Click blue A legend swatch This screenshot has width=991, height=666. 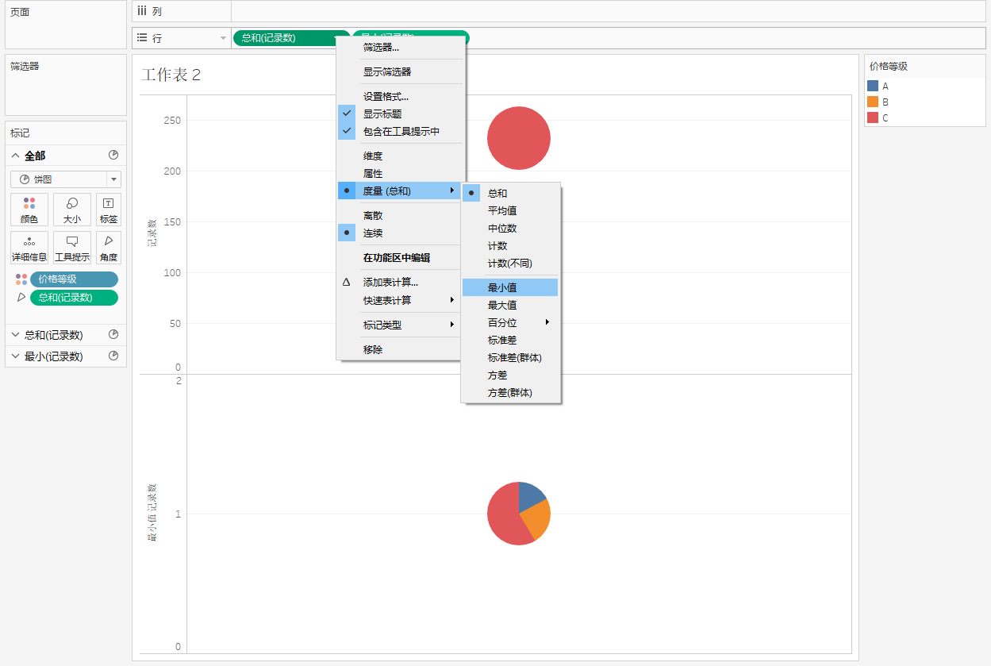[873, 86]
